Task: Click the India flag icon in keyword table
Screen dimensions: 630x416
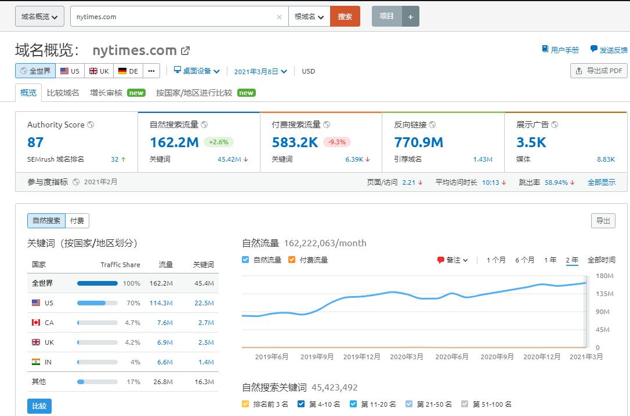Action: click(x=36, y=362)
